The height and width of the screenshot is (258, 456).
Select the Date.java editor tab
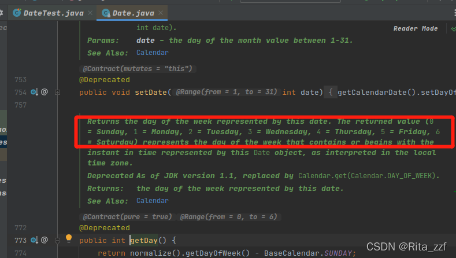[133, 13]
